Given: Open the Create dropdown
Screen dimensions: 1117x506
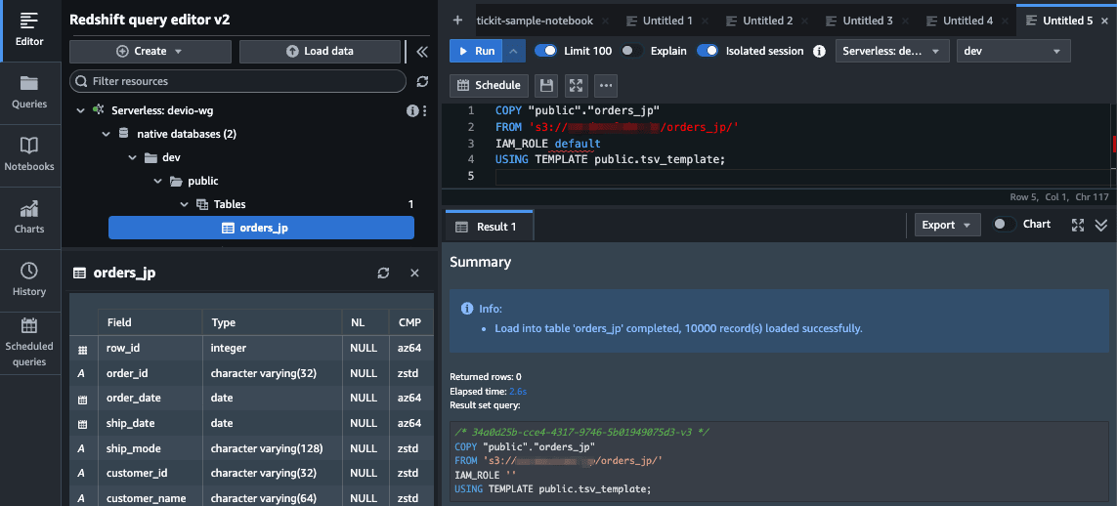Looking at the screenshot, I should (150, 51).
